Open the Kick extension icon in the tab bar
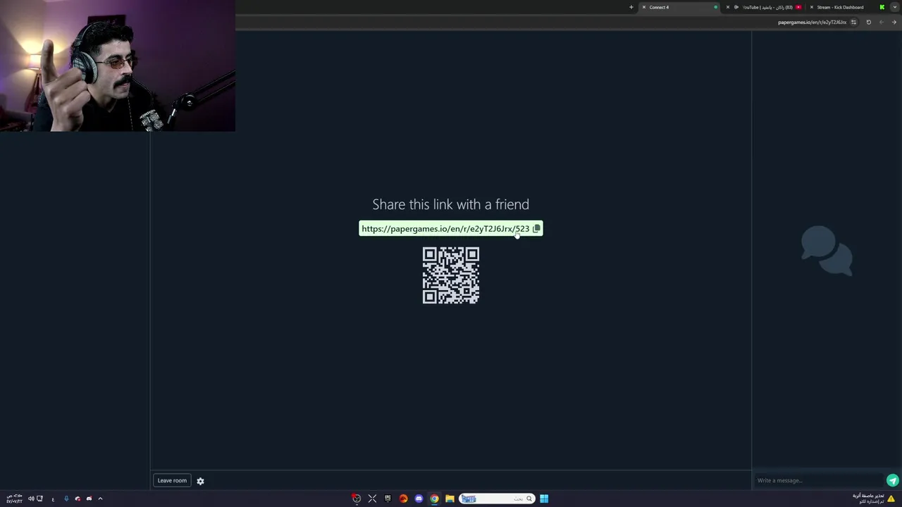Image resolution: width=902 pixels, height=507 pixels. [x=882, y=7]
